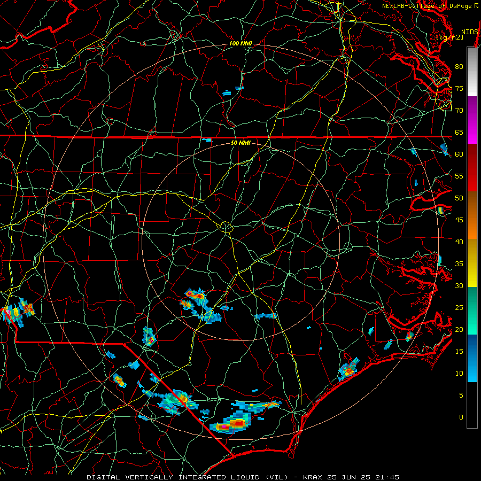The height and width of the screenshot is (481, 481).
Task: Click the 15 value on color scale
Action: click(x=459, y=351)
